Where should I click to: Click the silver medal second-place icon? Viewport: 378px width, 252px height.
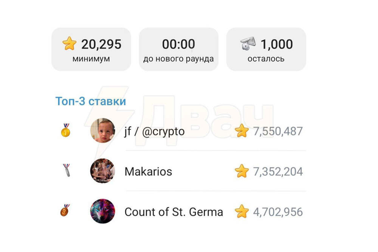click(x=67, y=171)
